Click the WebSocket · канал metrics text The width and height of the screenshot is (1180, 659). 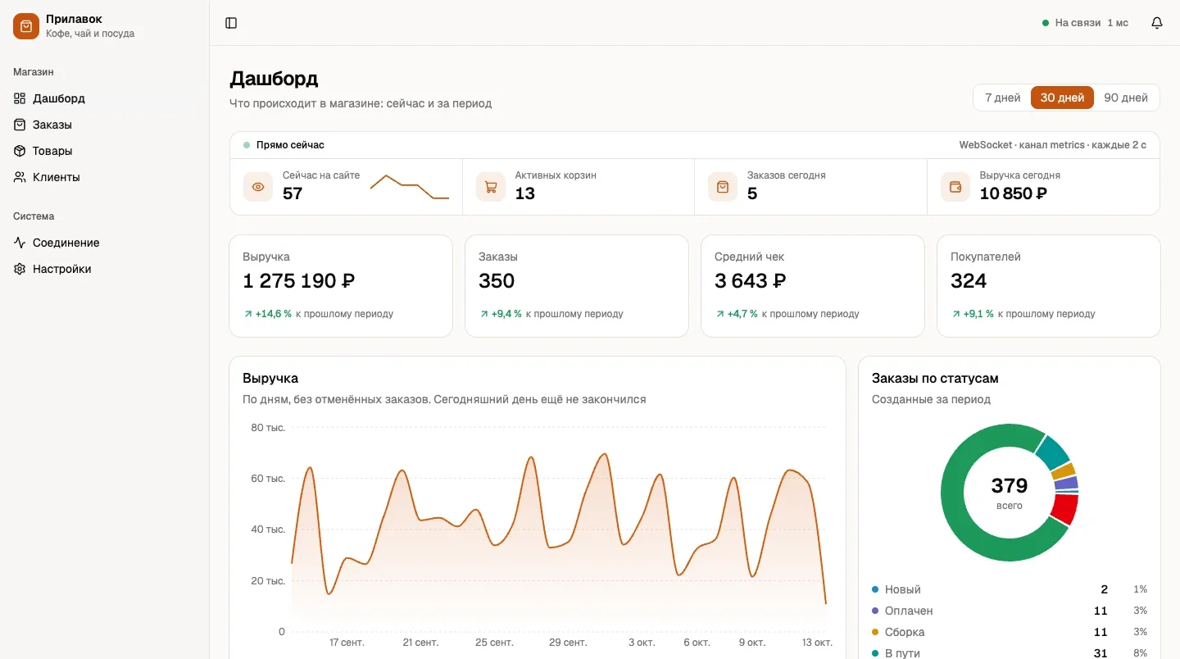(1052, 145)
